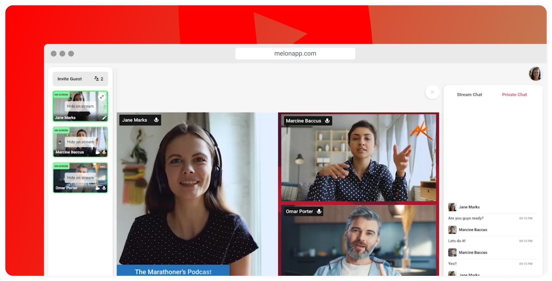Image resolution: width=552 pixels, height=281 pixels.
Task: Click the orange logo on Marcine's video
Action: (421, 130)
